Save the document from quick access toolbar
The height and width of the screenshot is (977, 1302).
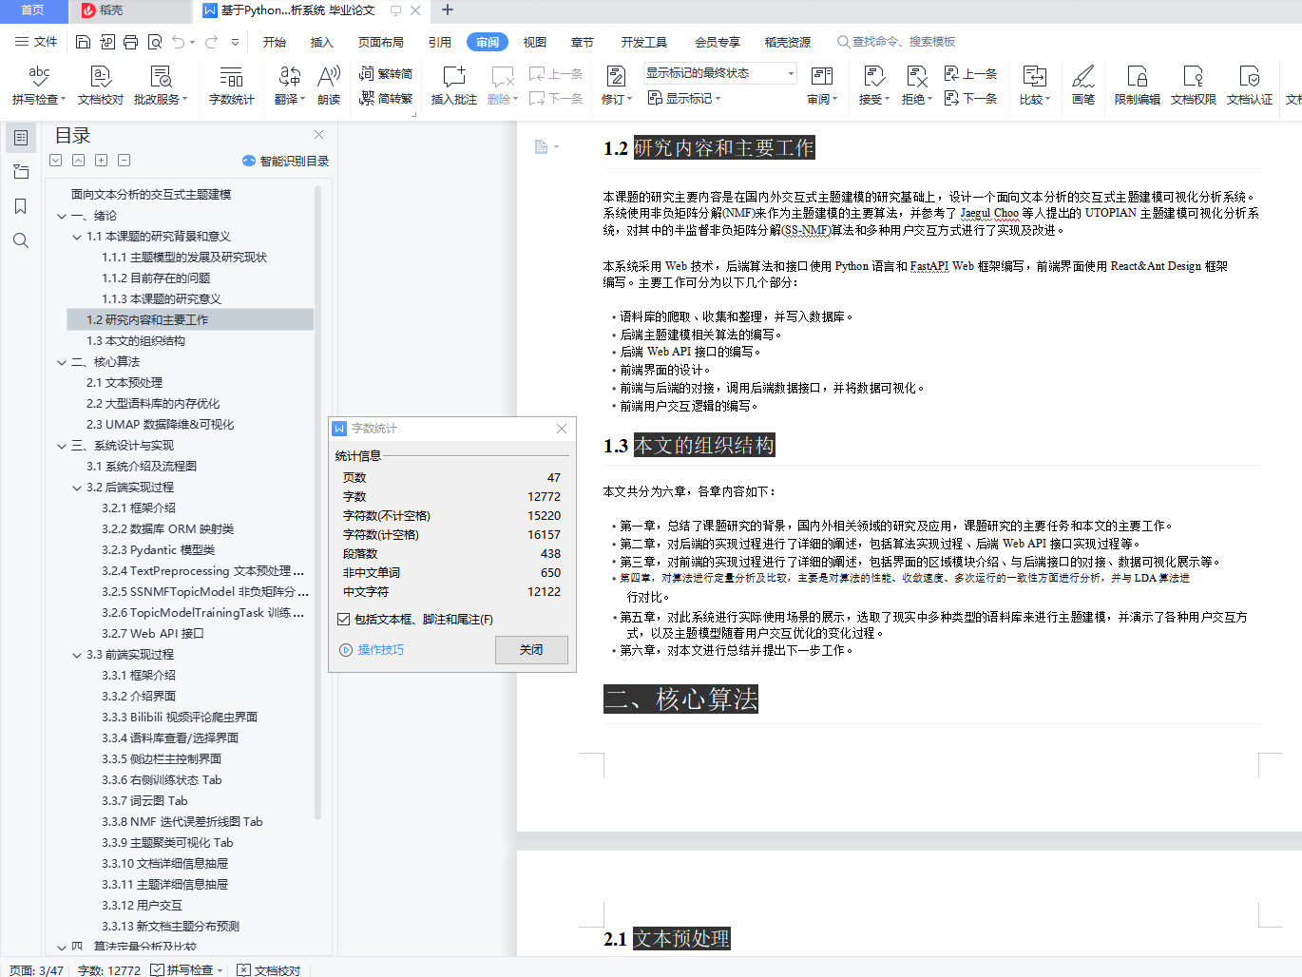click(x=84, y=42)
